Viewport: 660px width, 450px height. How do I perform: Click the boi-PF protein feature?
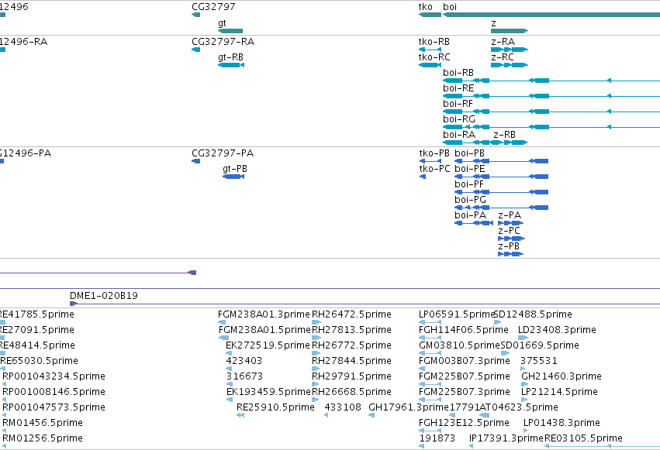click(501, 192)
